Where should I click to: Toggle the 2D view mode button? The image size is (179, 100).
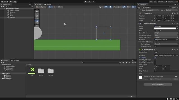click(106, 7)
